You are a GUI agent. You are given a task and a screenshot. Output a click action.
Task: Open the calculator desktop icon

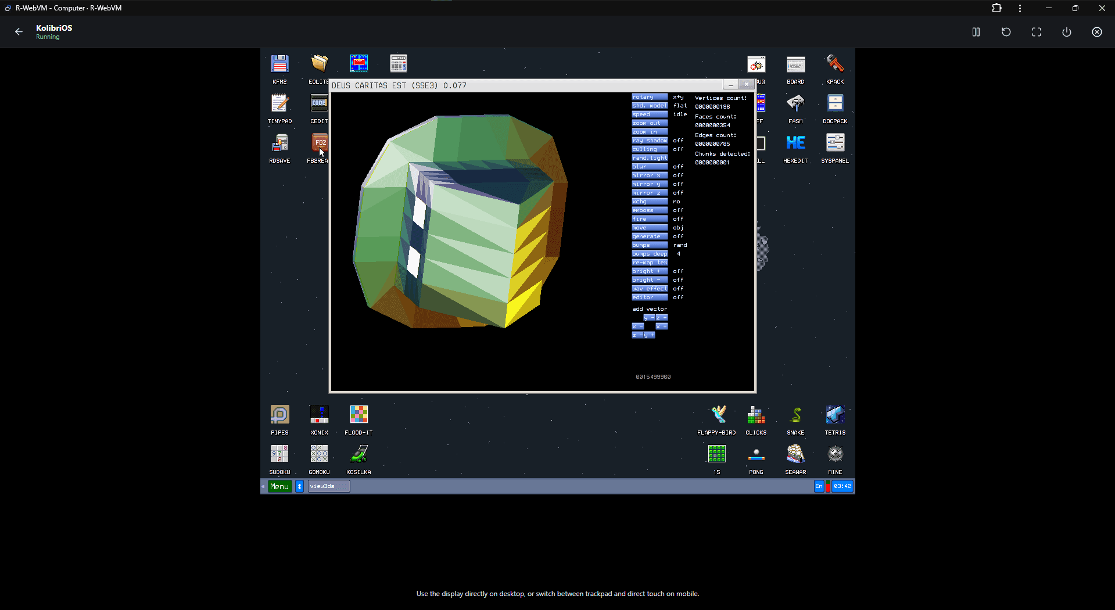(398, 64)
